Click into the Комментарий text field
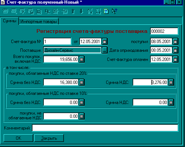The width and height of the screenshot is (185, 147). [105, 128]
